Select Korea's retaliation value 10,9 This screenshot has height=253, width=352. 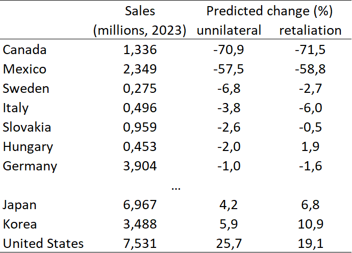pos(310,224)
